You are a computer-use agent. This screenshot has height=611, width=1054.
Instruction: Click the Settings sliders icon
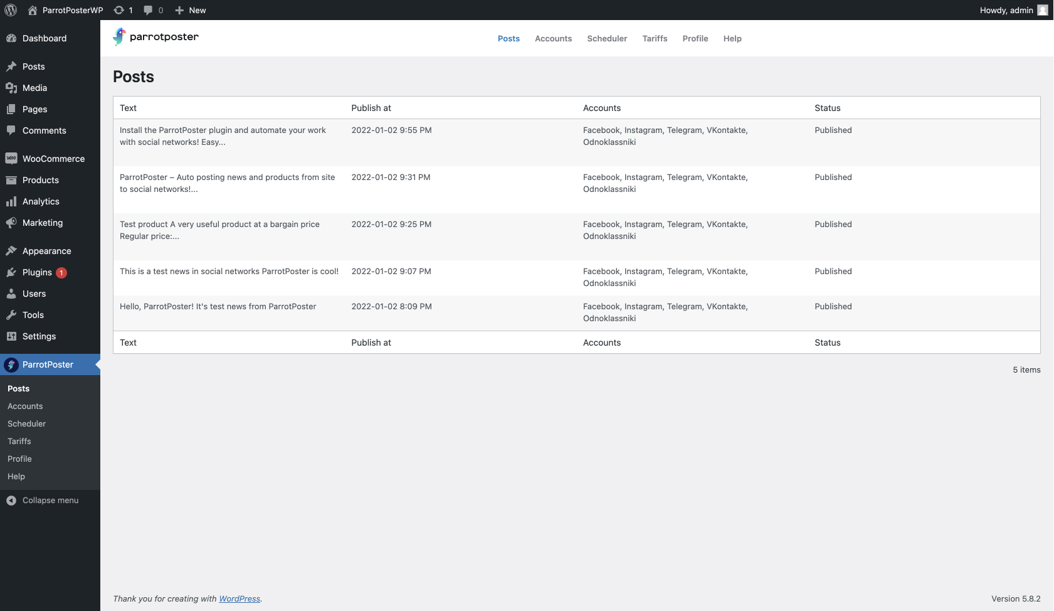[x=11, y=336]
